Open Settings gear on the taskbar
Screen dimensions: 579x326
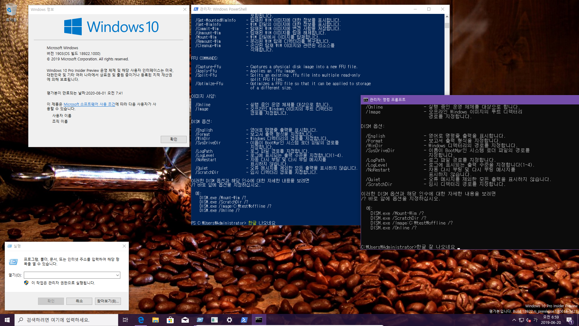[229, 320]
